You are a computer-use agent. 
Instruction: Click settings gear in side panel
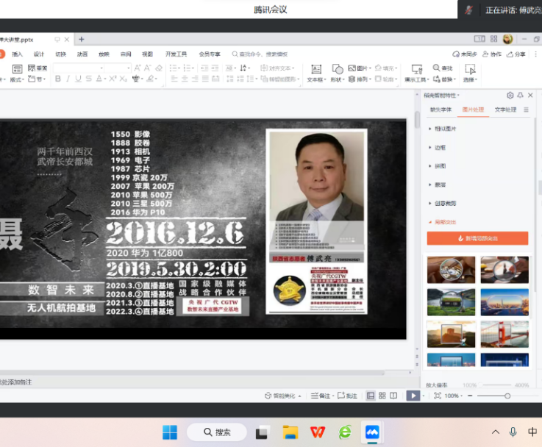510,96
